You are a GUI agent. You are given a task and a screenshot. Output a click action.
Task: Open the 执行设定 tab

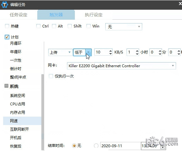94,15
